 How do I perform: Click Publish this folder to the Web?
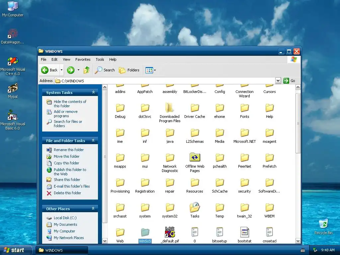[x=70, y=172]
